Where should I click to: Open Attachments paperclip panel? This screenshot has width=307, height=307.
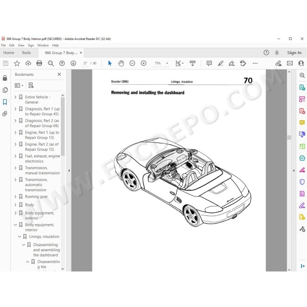pyautogui.click(x=5, y=114)
